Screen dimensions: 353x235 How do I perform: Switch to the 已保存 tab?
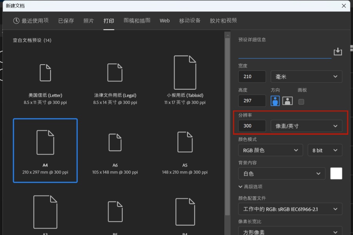click(66, 21)
